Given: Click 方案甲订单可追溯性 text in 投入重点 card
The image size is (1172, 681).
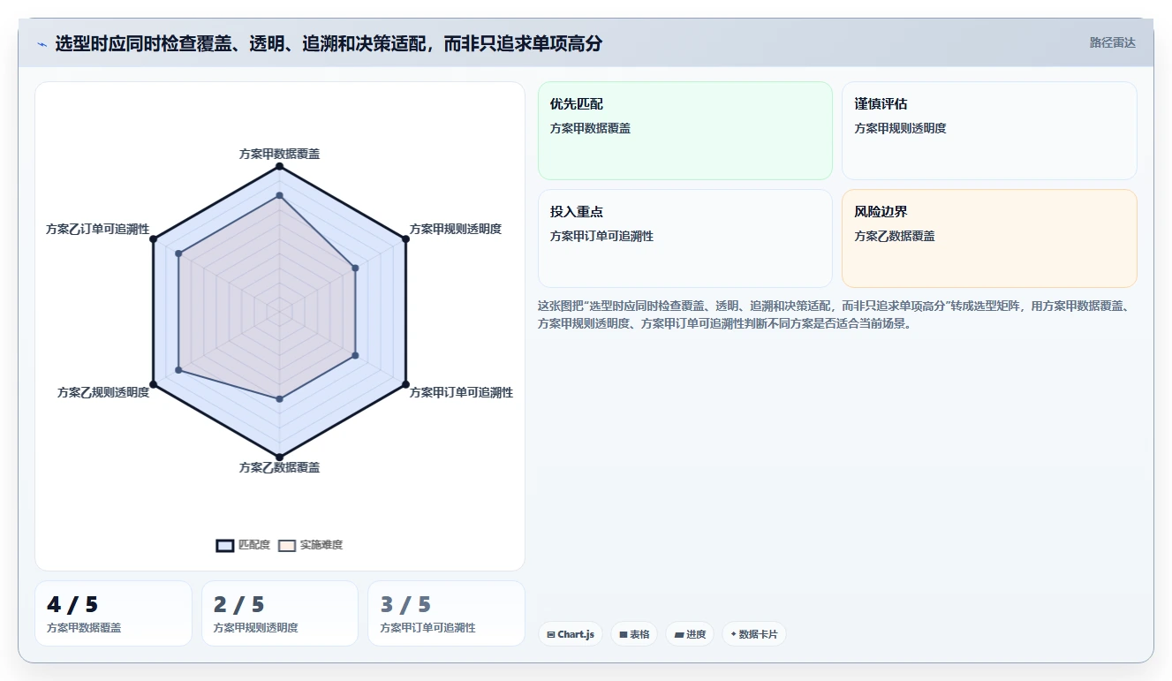Looking at the screenshot, I should (601, 236).
